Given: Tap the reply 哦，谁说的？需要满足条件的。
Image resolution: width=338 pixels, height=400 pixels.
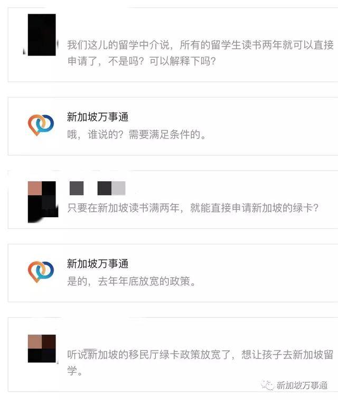Looking at the screenshot, I should click(x=137, y=135).
